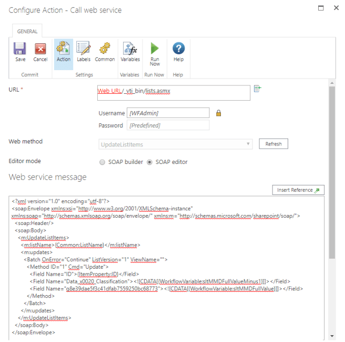
Task: Click the scrollbar down arrow
Action: pos(332,336)
